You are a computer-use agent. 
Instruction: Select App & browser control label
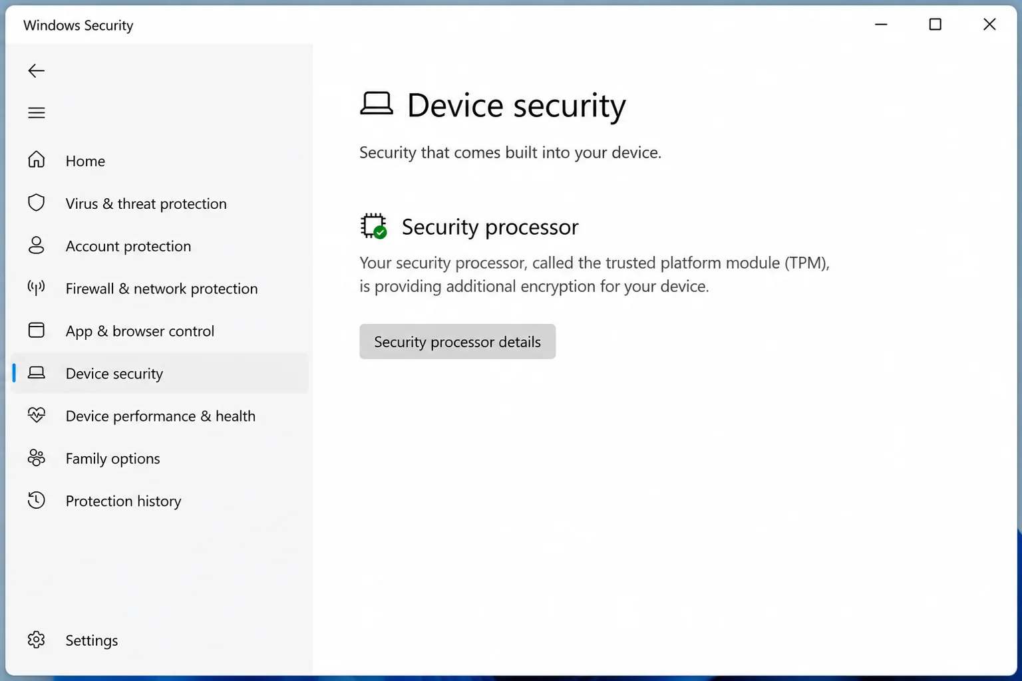click(140, 331)
